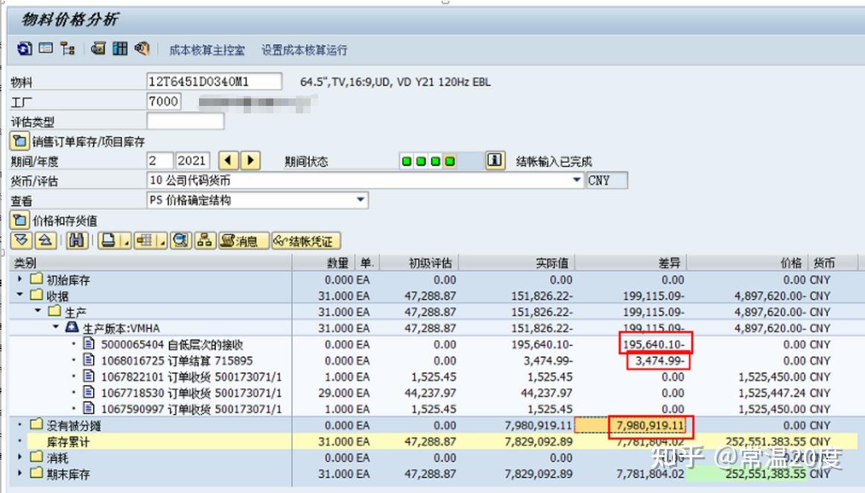Click the hierarchy display icon
865x493 pixels.
point(68,48)
